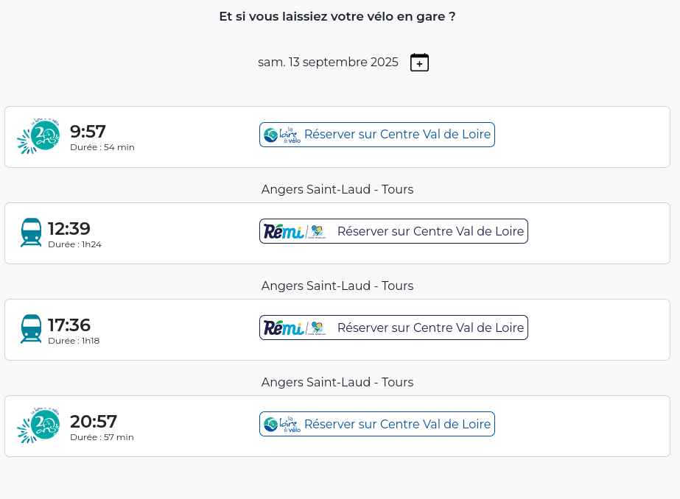
Task: Reserve the 12:39 train on Centre Val de Loire
Action: tap(430, 231)
